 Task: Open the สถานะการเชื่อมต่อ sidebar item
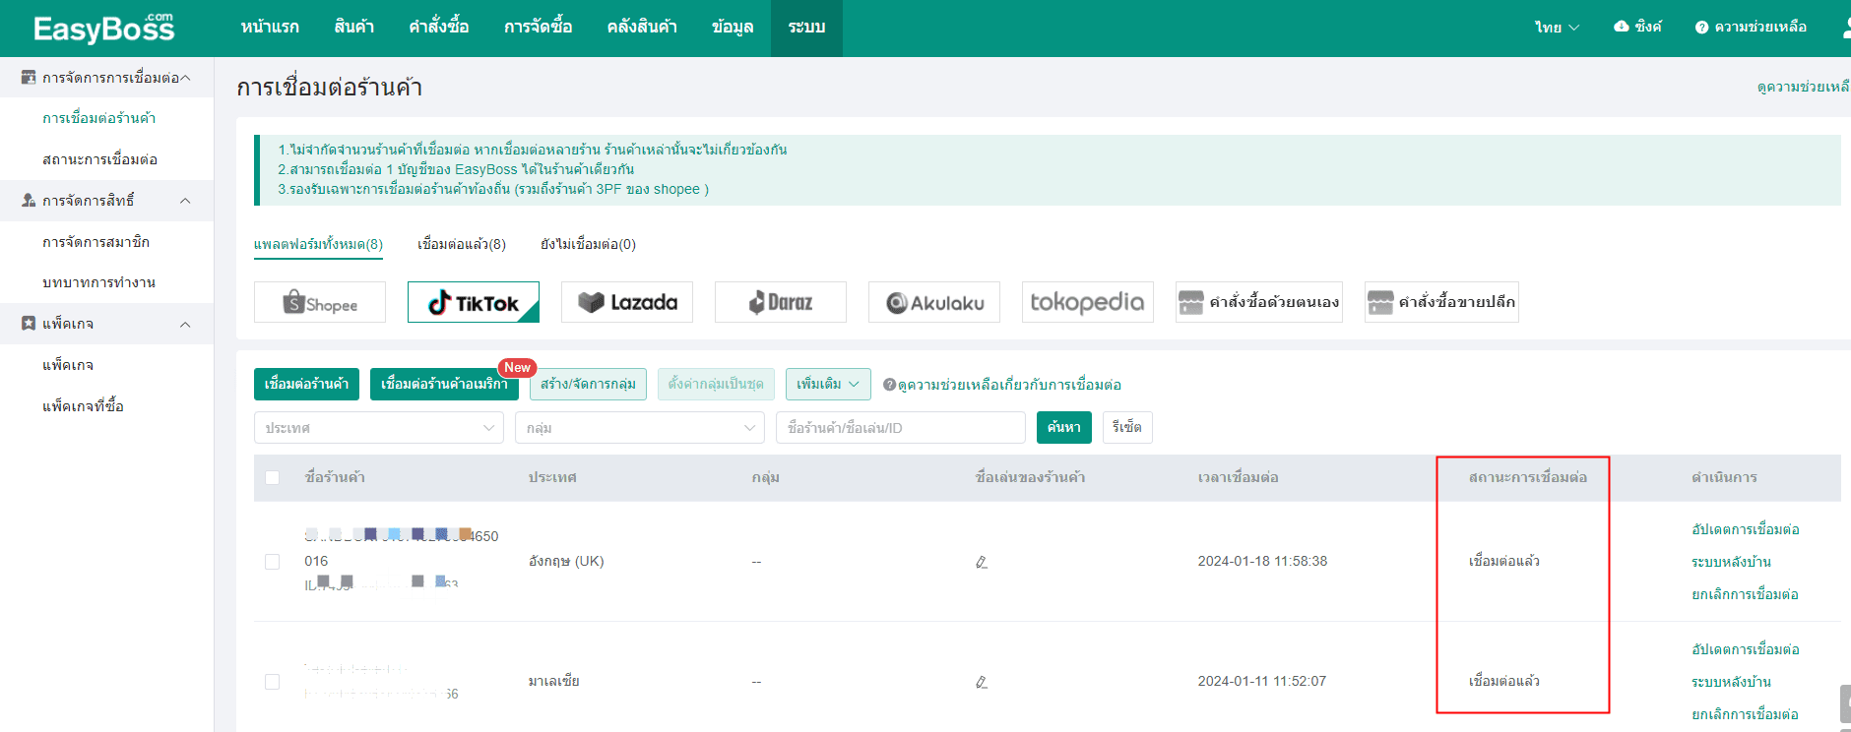[x=99, y=159]
